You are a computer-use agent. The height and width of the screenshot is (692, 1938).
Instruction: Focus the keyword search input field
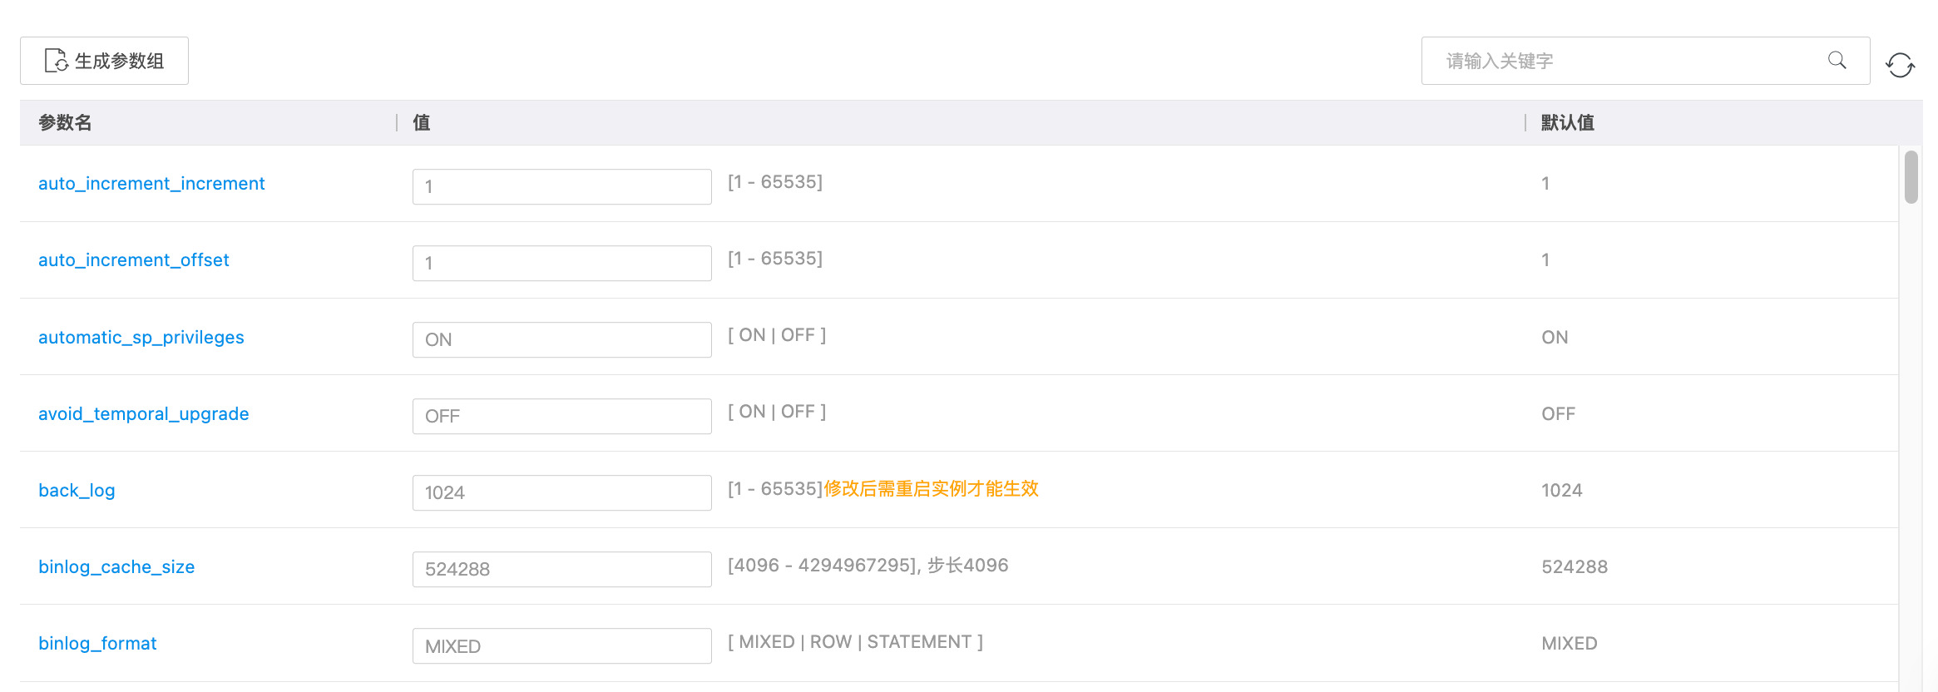coord(1622,61)
